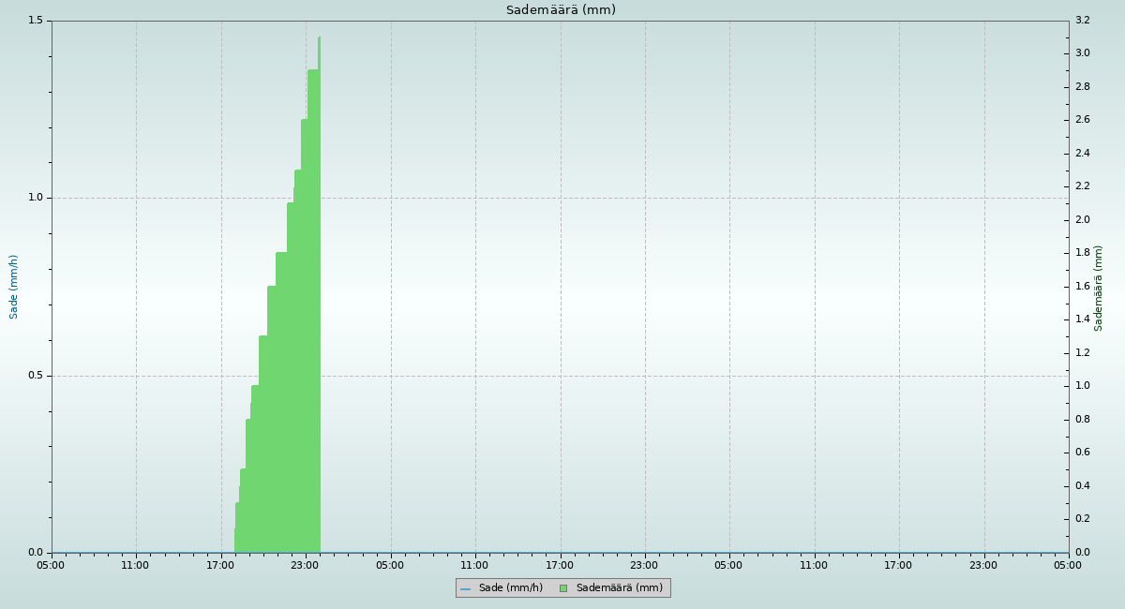Click the 1.5 label on the left axis
The image size is (1125, 609).
click(x=36, y=21)
